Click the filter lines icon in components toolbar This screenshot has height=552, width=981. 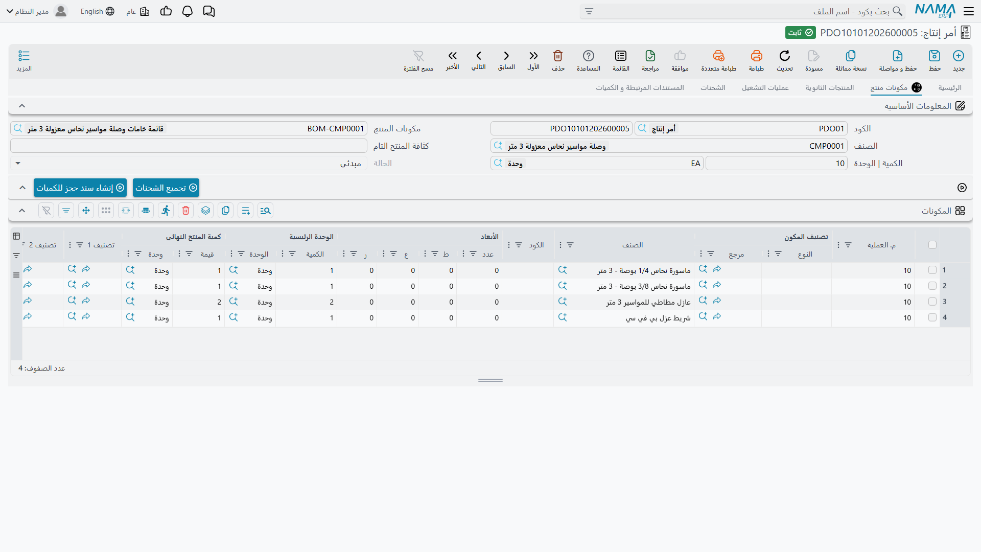pyautogui.click(x=66, y=211)
